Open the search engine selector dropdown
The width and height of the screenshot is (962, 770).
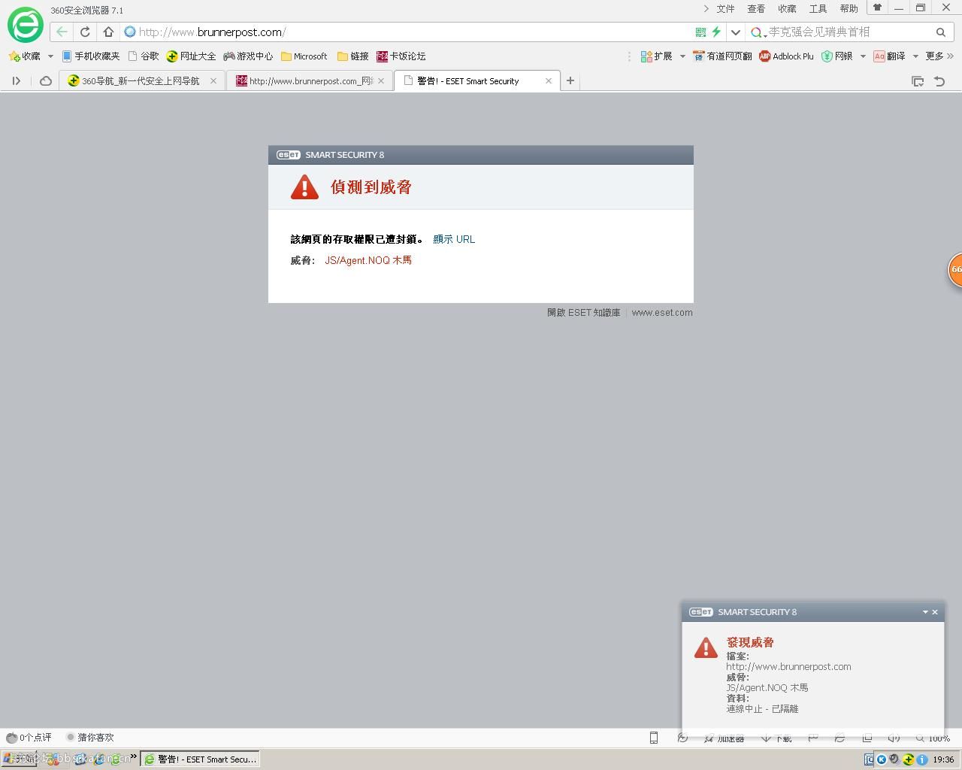(x=758, y=32)
